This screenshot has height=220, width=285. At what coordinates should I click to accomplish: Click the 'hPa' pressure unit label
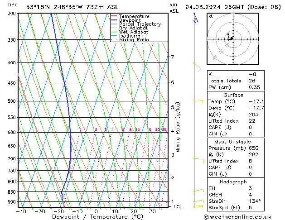[13, 5]
